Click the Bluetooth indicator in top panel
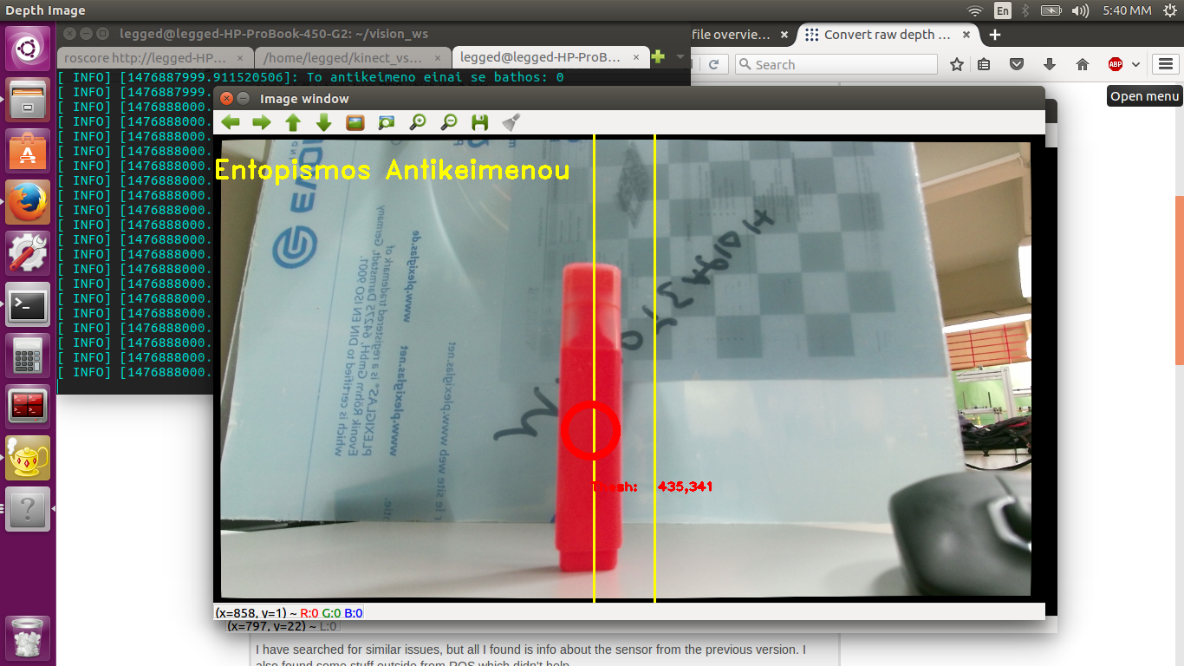The height and width of the screenshot is (666, 1184). [1025, 10]
